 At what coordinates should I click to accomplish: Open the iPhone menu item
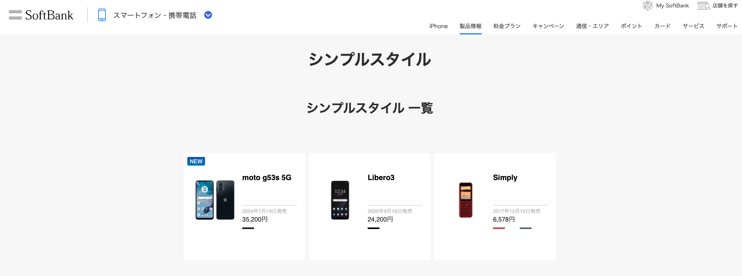438,26
